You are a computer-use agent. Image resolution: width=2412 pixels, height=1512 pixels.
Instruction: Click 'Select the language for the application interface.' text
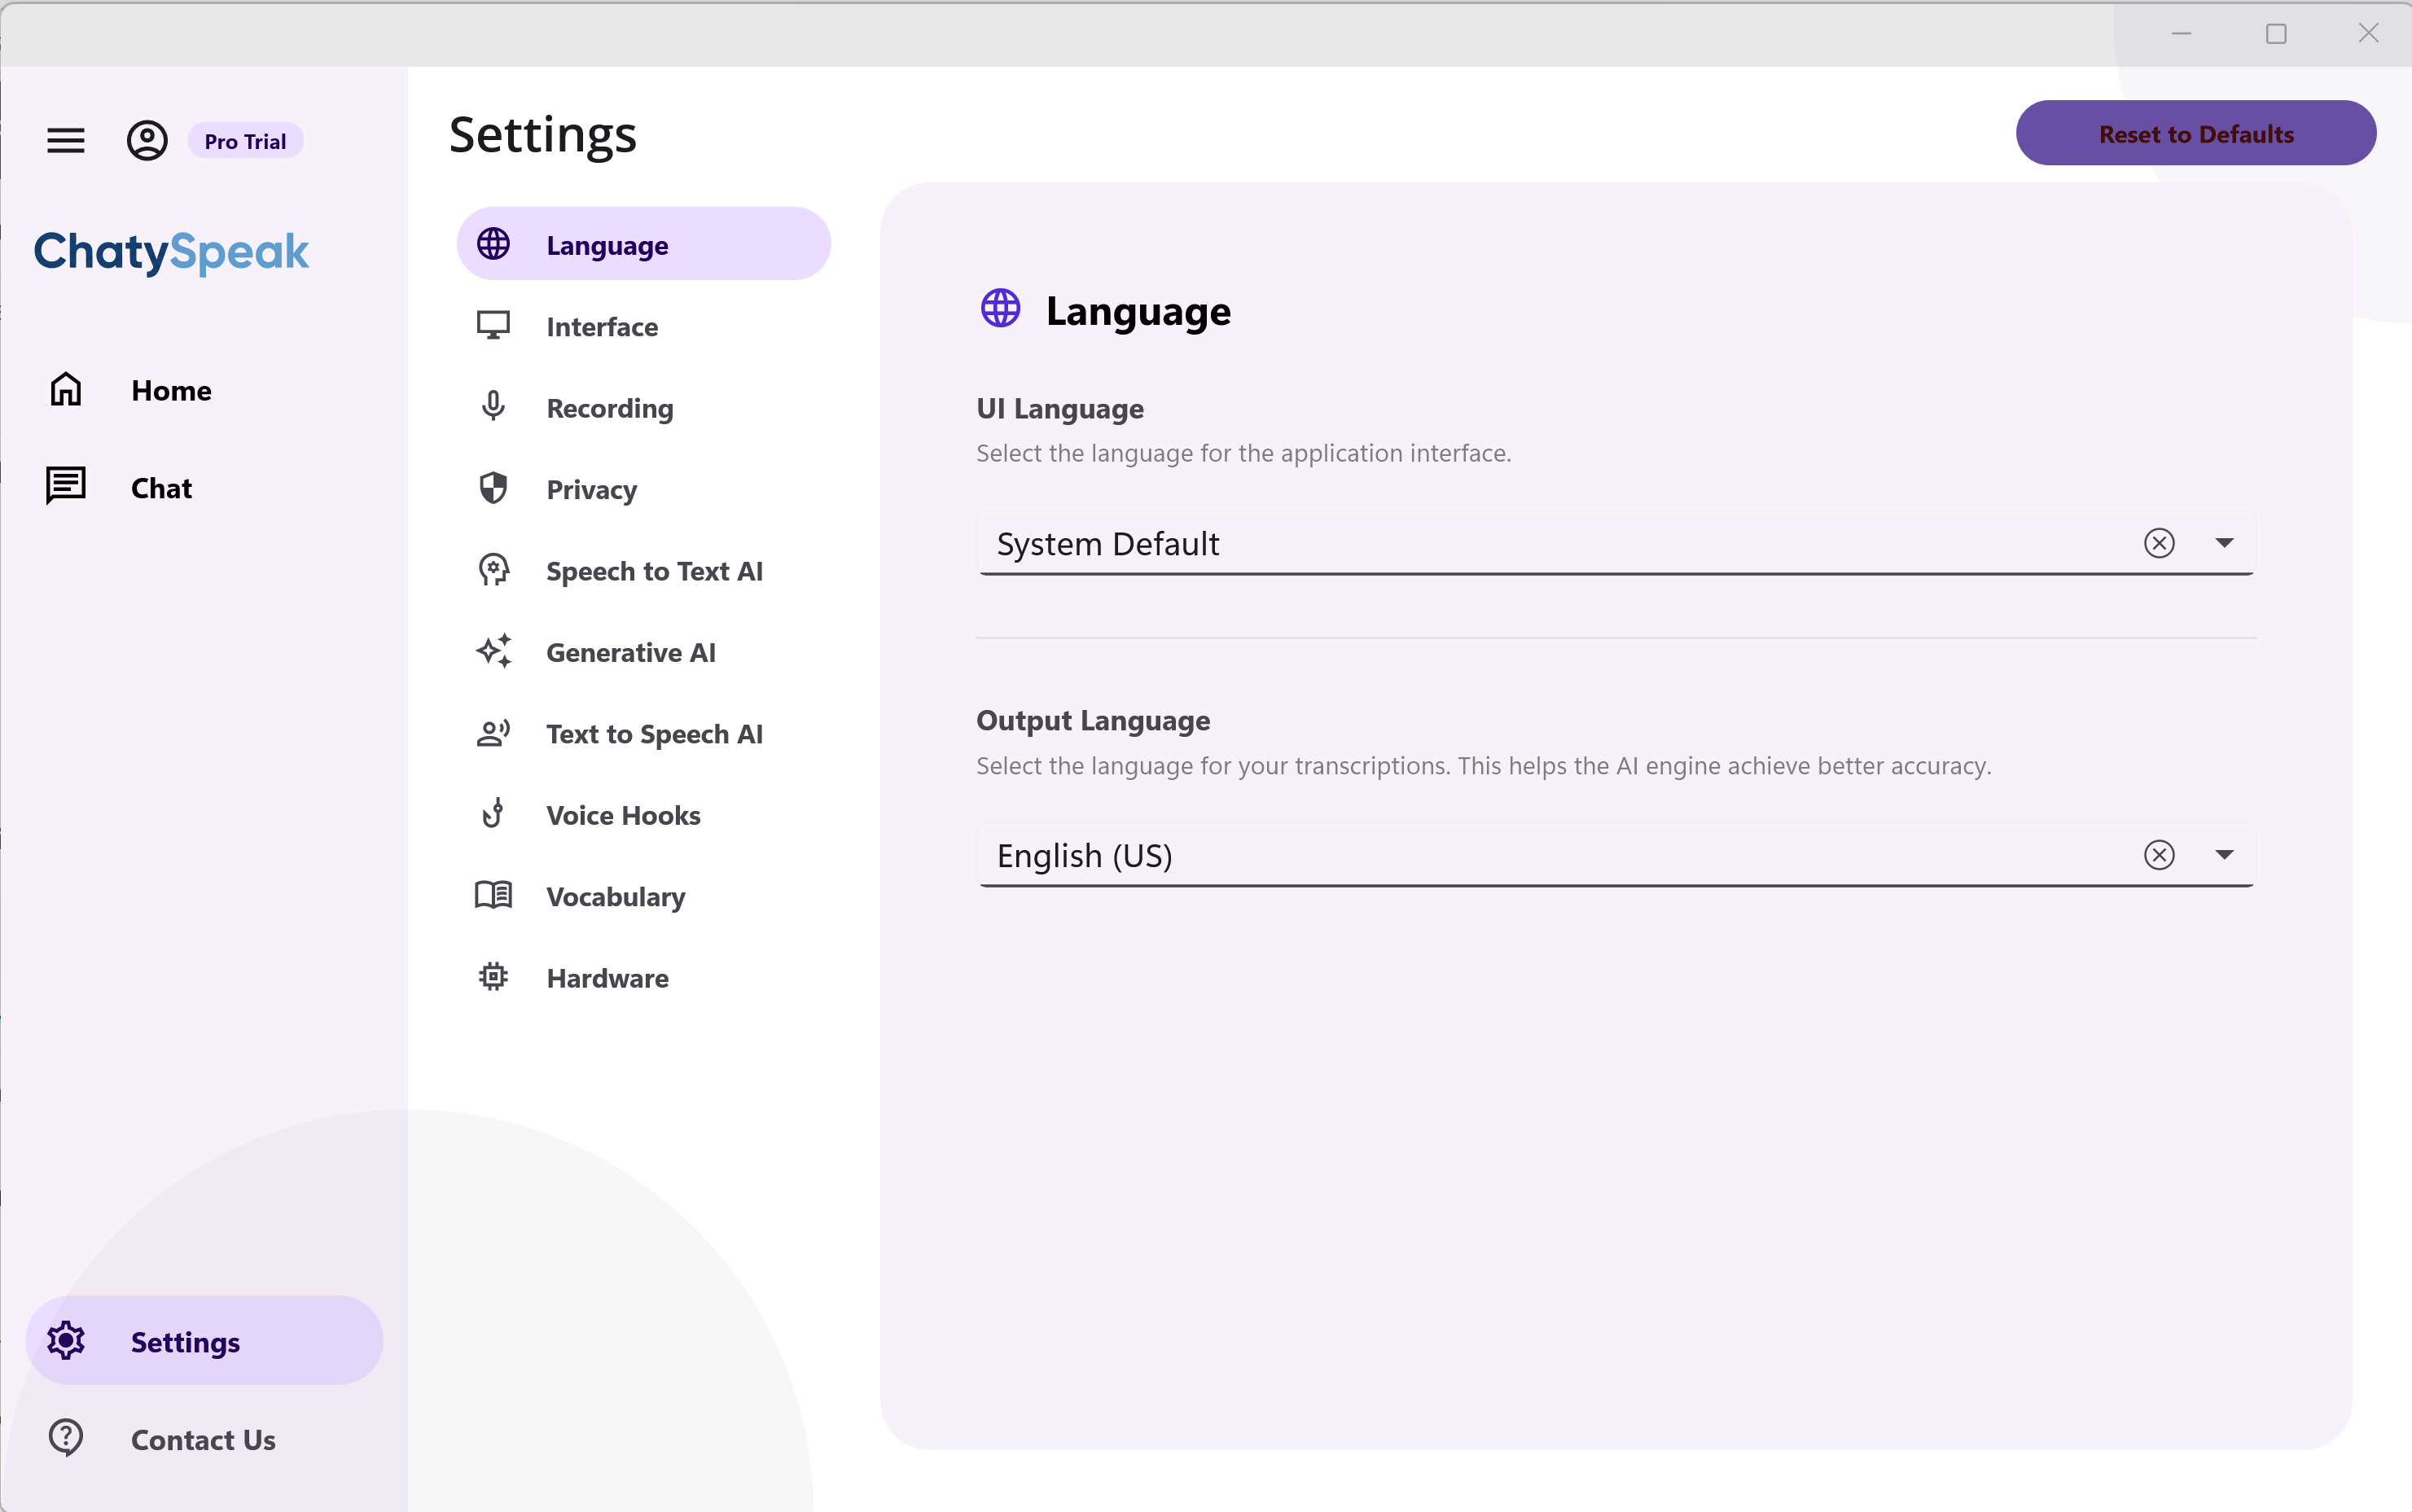pyautogui.click(x=1243, y=453)
